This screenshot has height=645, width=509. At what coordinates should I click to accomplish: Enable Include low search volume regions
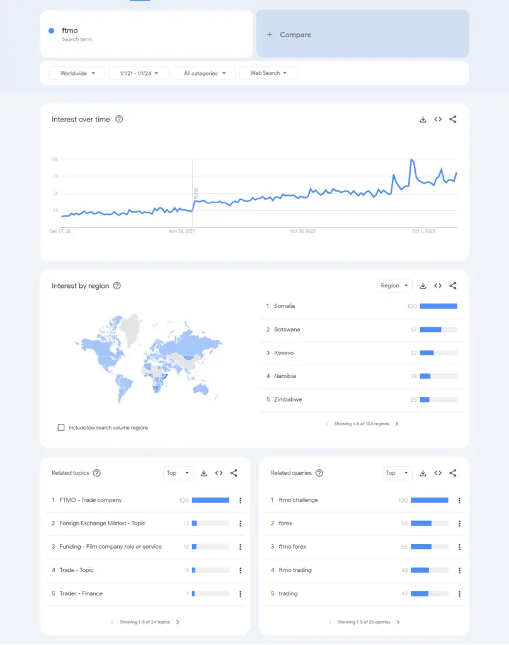pyautogui.click(x=61, y=428)
